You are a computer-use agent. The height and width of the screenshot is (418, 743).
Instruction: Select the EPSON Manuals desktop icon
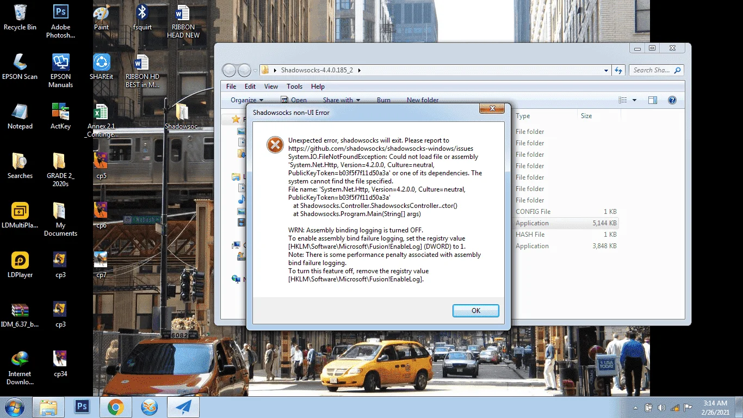point(60,71)
